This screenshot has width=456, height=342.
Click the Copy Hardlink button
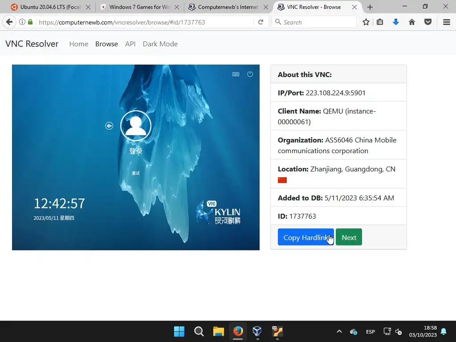click(x=305, y=237)
